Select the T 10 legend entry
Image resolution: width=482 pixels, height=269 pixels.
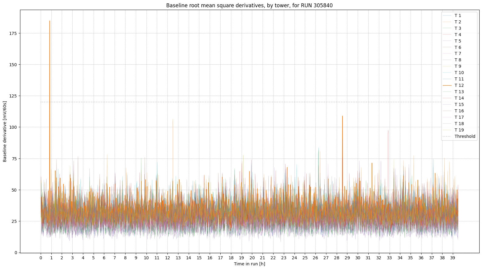pos(459,73)
